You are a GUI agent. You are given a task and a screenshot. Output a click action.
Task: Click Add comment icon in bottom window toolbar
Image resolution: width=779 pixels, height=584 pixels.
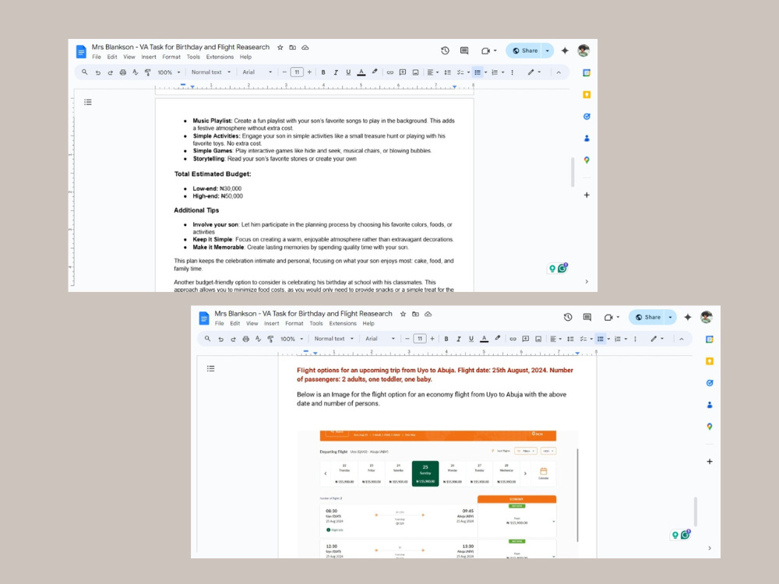point(525,339)
